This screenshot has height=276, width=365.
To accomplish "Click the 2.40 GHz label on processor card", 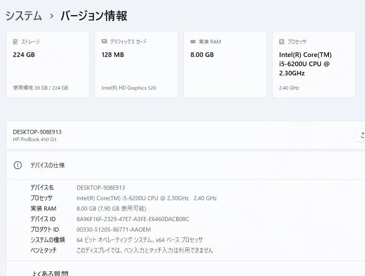I will point(289,88).
